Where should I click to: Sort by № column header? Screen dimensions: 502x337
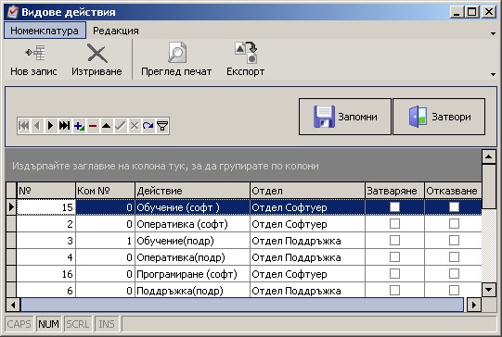click(45, 191)
